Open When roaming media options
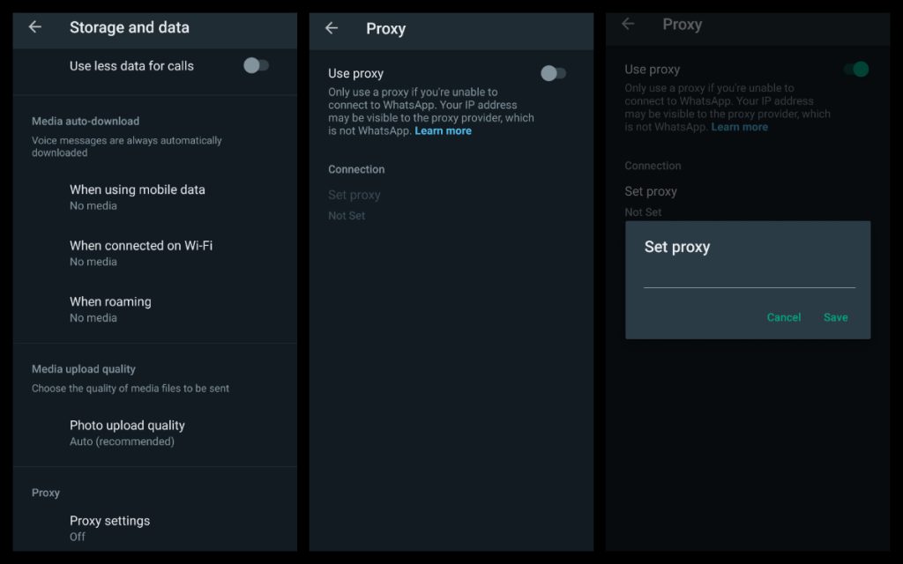The height and width of the screenshot is (564, 903). [x=155, y=309]
